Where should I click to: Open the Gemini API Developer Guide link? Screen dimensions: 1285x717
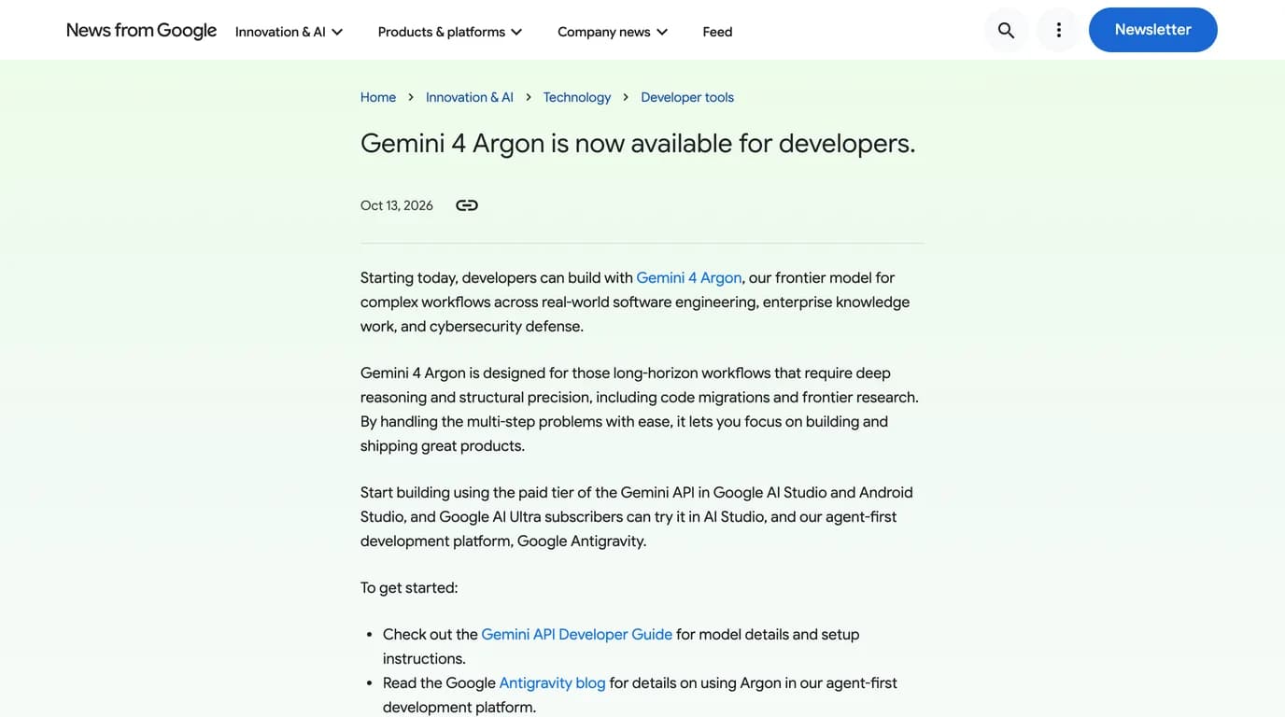coord(577,634)
